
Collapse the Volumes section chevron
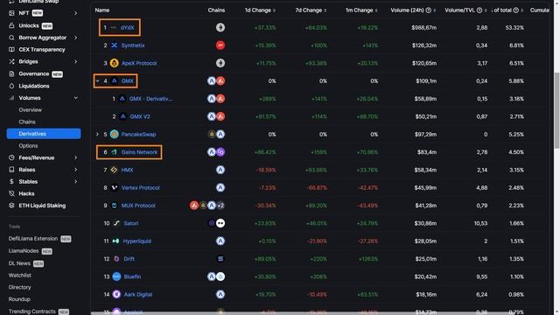(76, 98)
